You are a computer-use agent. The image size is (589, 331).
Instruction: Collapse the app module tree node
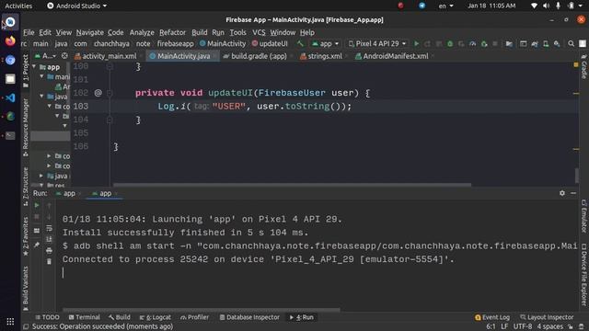(x=34, y=67)
